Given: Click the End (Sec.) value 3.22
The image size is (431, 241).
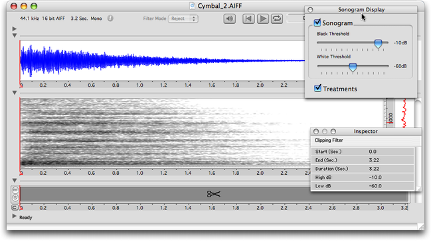Looking at the screenshot, I should [374, 160].
